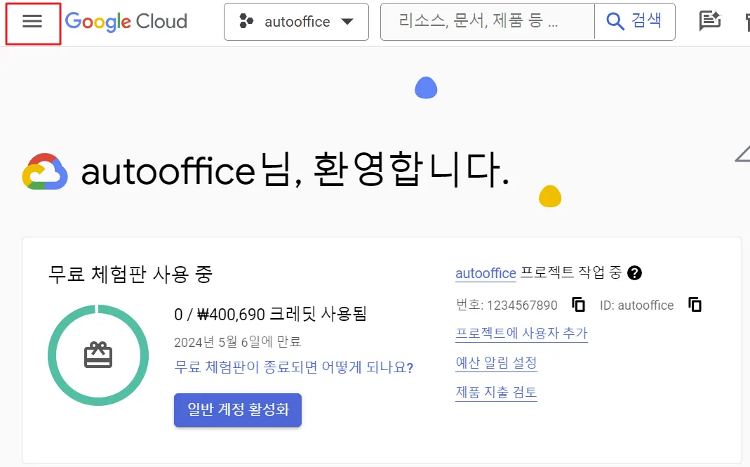Open the autooffice project selector dropdown
Screen dimensions: 750x467
[x=296, y=22]
